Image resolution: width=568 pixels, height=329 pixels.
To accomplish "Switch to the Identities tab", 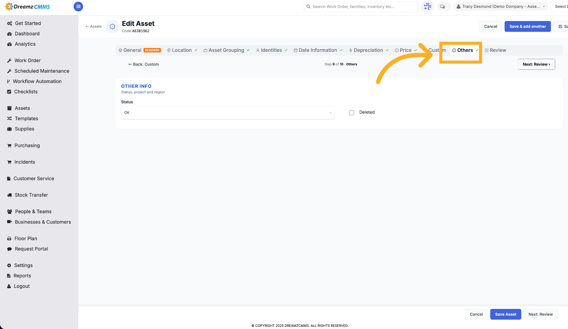I will (x=271, y=50).
